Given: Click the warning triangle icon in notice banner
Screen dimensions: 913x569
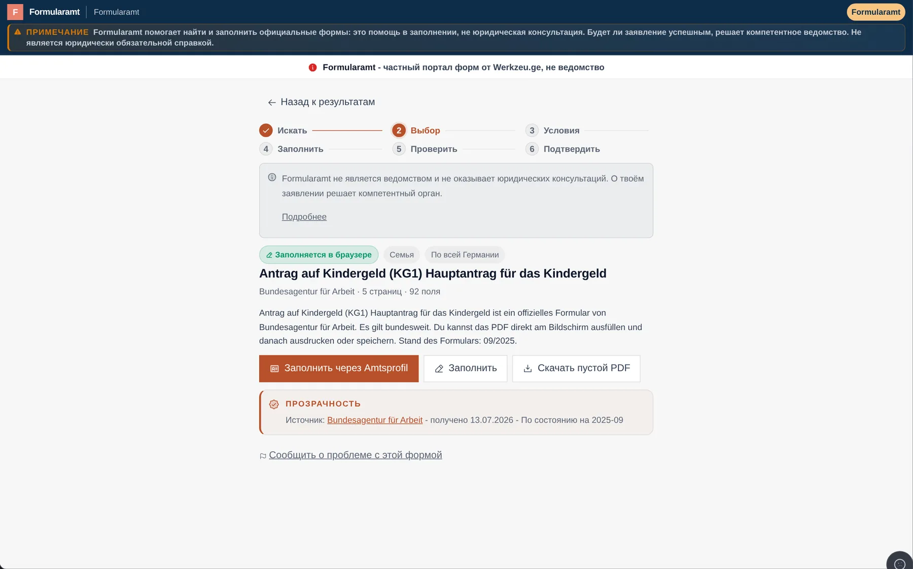Looking at the screenshot, I should coord(18,32).
